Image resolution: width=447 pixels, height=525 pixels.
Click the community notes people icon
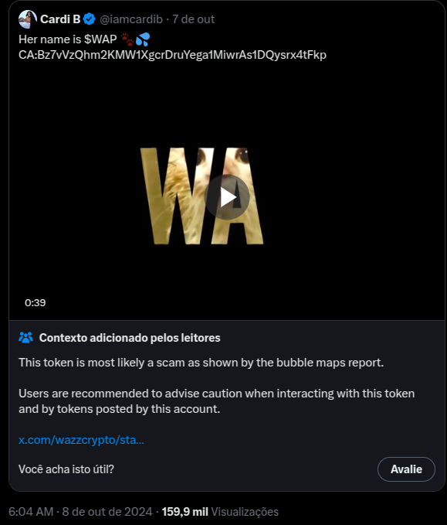[25, 337]
